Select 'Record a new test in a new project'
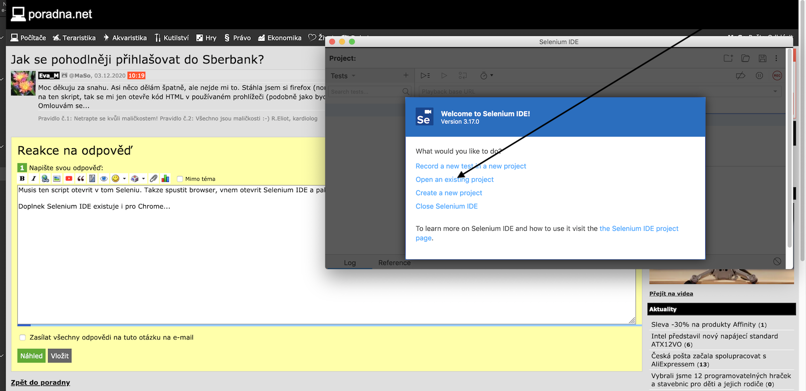The image size is (806, 391). pos(471,166)
